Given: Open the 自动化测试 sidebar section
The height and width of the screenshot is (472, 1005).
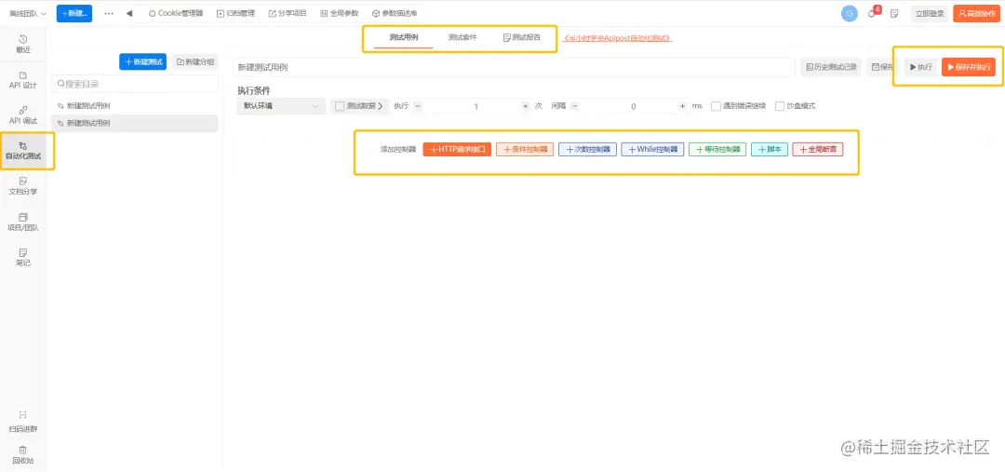Looking at the screenshot, I should point(23,151).
